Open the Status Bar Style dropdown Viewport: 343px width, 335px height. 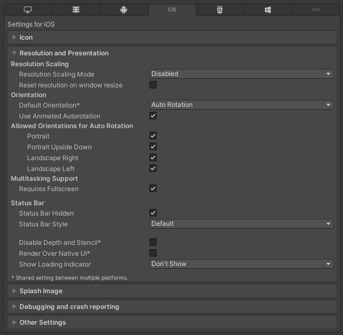point(242,224)
